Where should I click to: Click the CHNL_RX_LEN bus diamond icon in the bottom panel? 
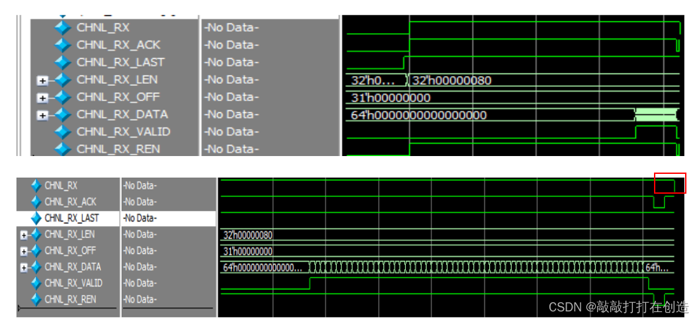(x=36, y=235)
